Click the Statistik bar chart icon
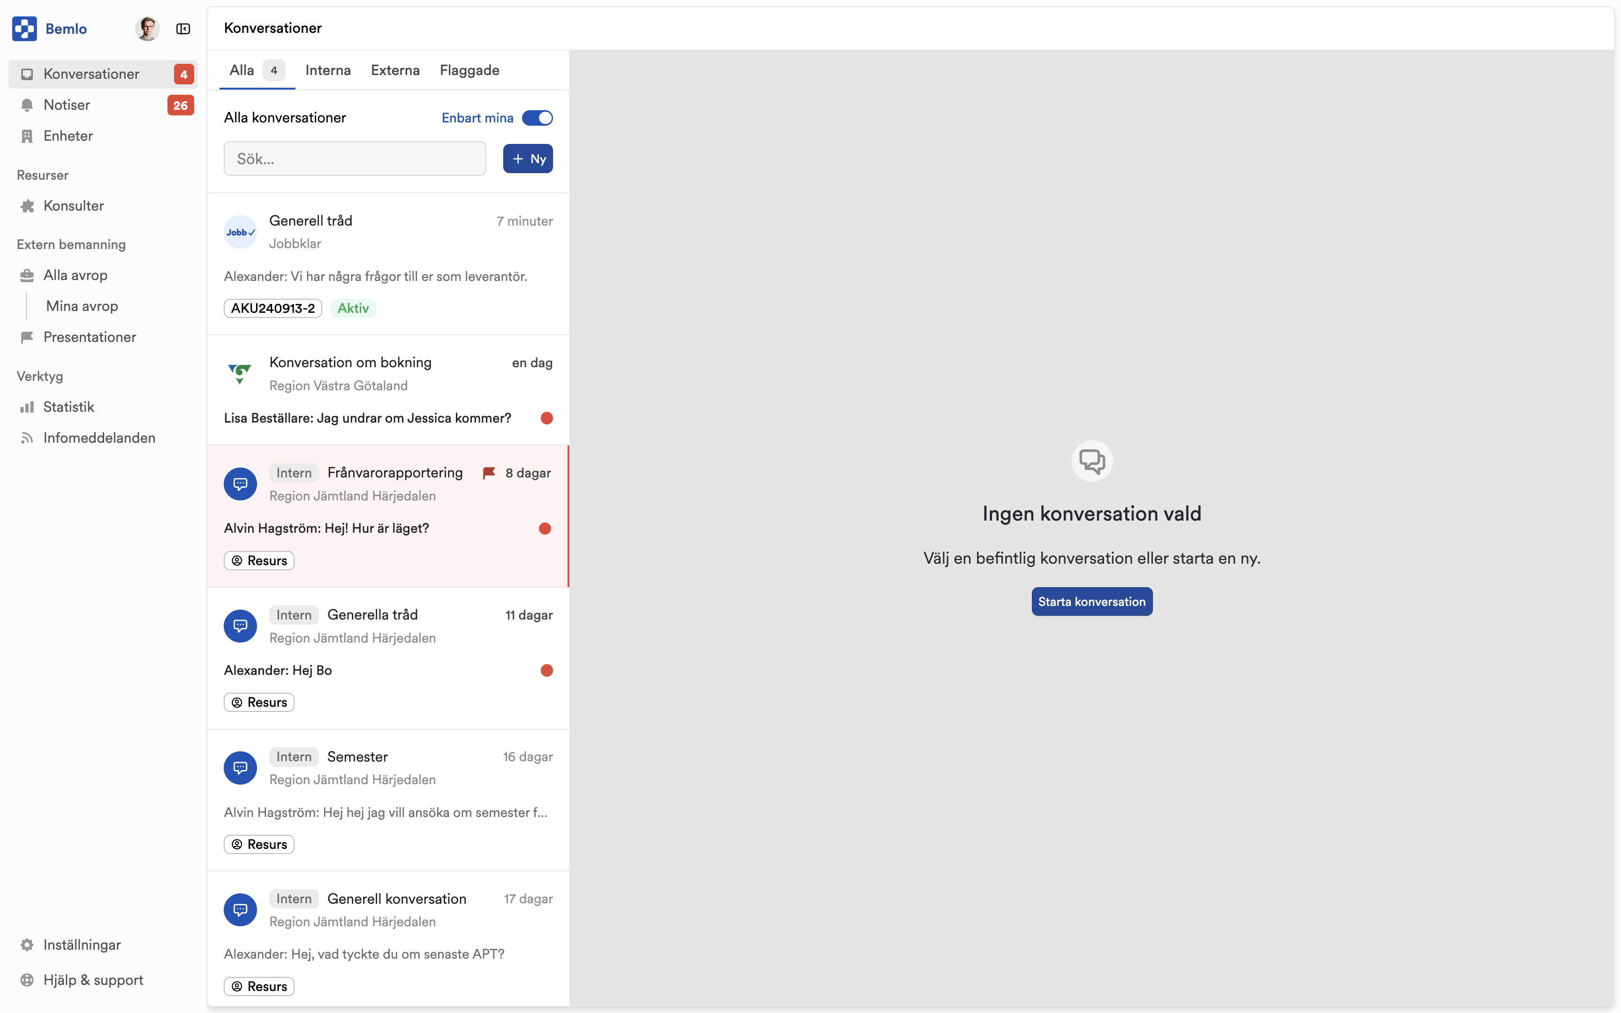Viewport: 1621px width, 1013px height. [27, 407]
